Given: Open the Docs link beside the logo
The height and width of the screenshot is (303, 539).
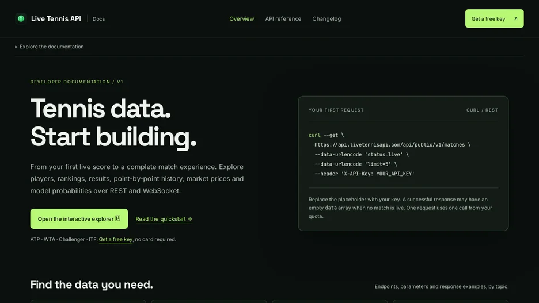Looking at the screenshot, I should tap(98, 19).
